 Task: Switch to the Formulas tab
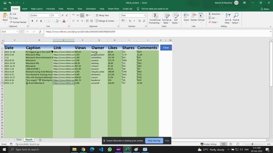(x=50, y=8)
